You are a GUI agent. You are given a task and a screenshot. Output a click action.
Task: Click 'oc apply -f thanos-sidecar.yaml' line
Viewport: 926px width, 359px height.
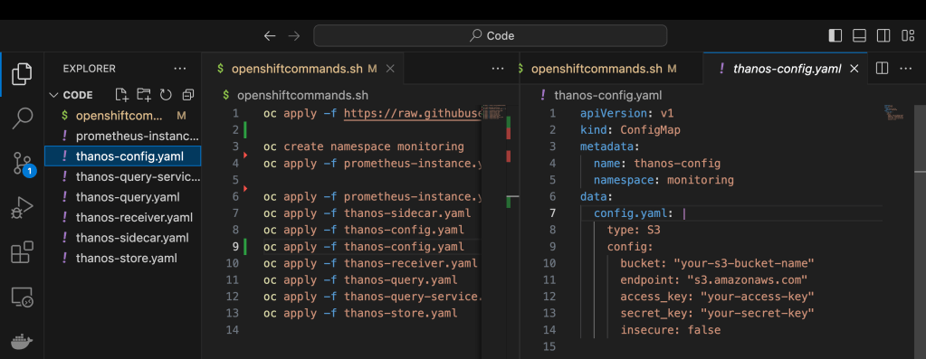(367, 213)
